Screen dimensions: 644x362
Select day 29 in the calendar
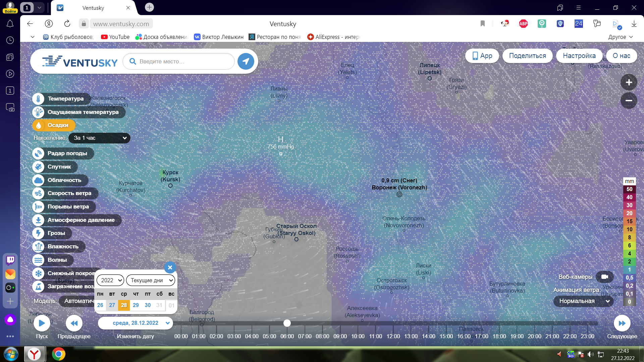coord(136,305)
